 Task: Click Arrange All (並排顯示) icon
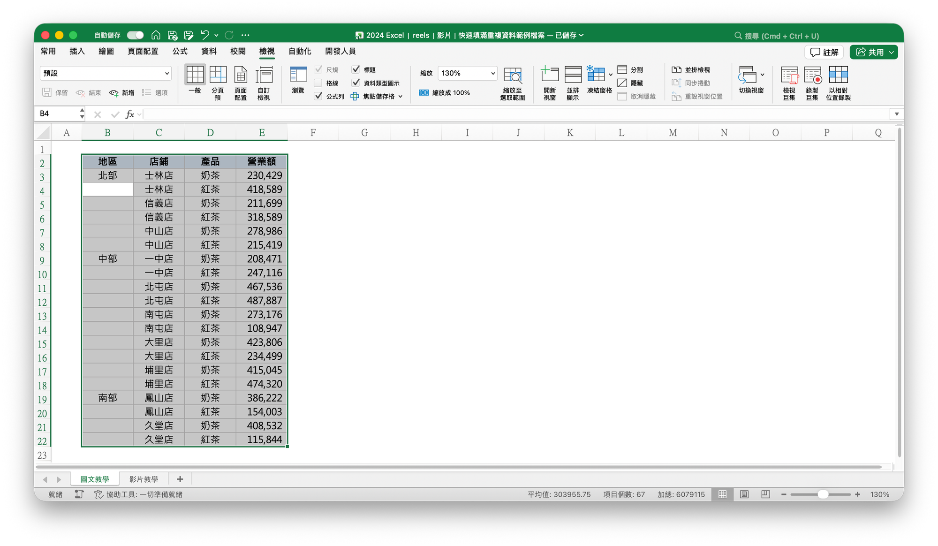point(573,75)
